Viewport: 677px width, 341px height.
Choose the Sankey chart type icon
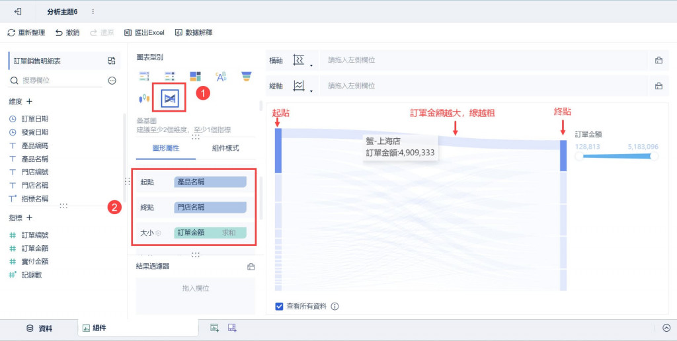(x=169, y=99)
